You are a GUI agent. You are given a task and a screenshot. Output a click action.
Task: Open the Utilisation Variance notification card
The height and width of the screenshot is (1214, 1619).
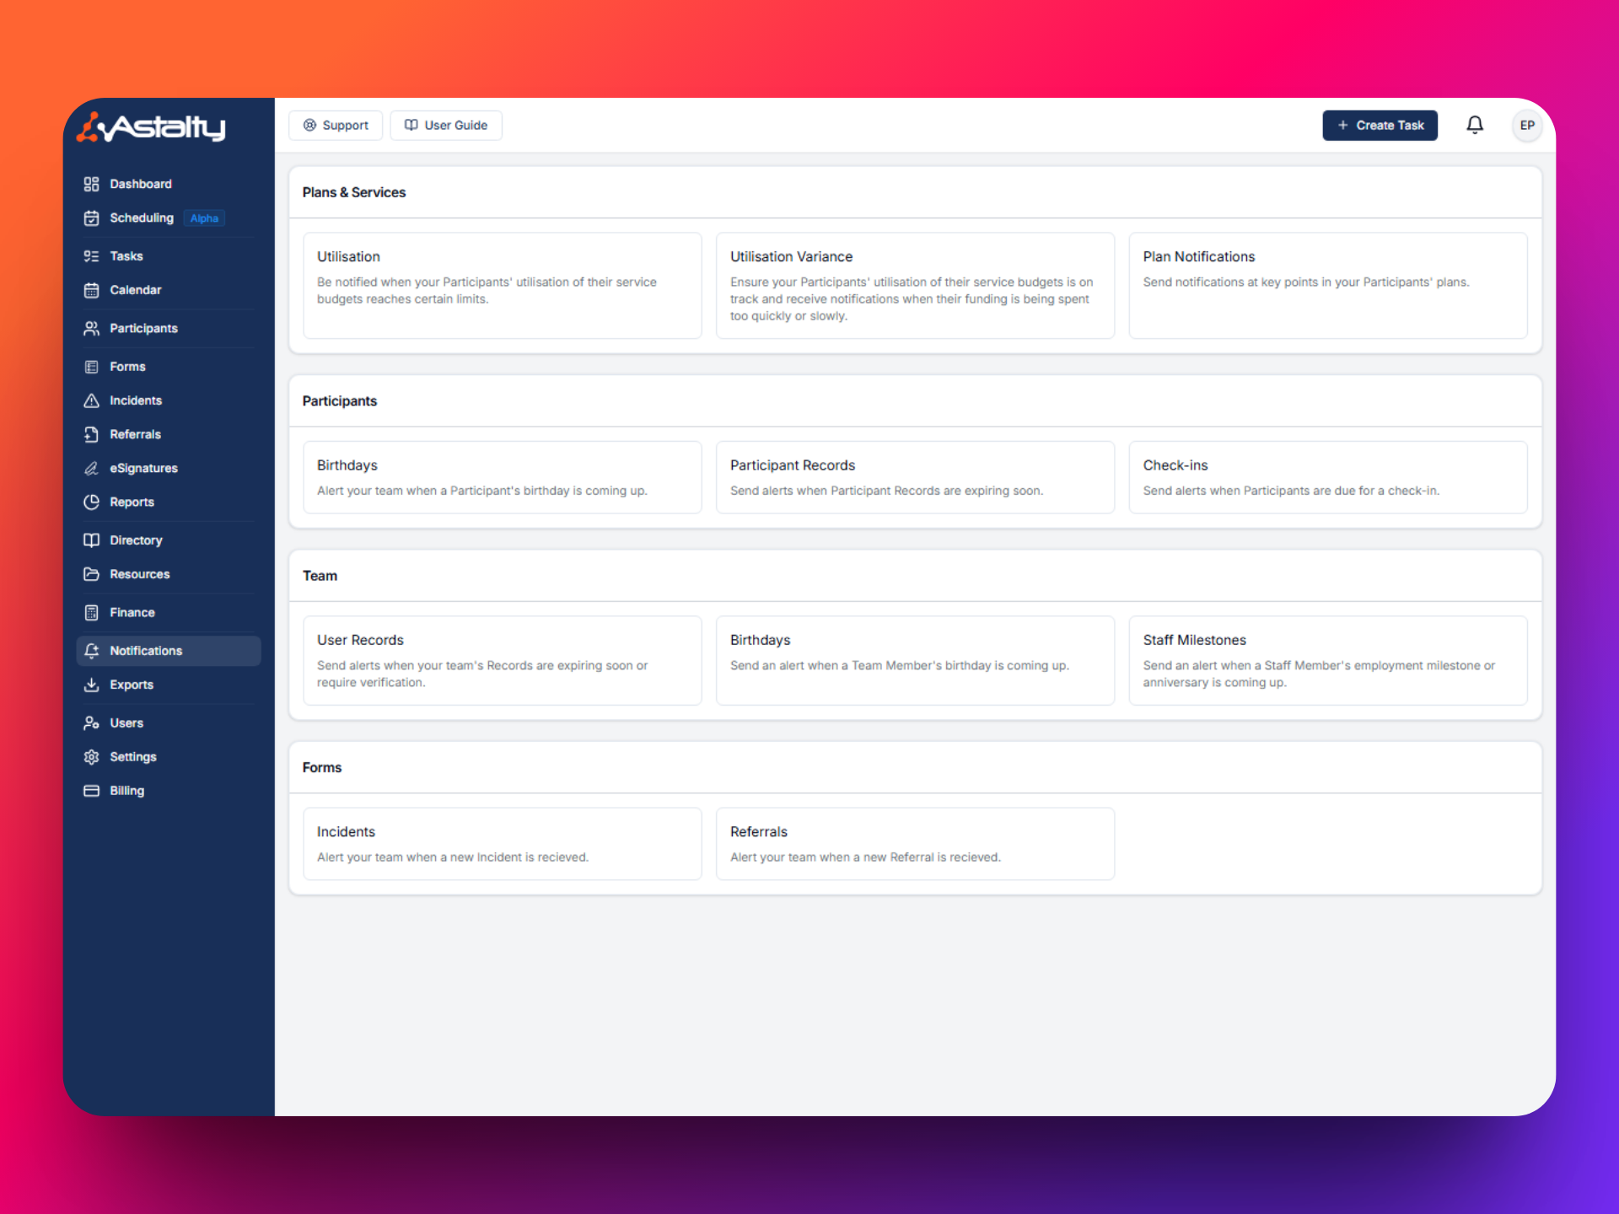[x=915, y=286]
